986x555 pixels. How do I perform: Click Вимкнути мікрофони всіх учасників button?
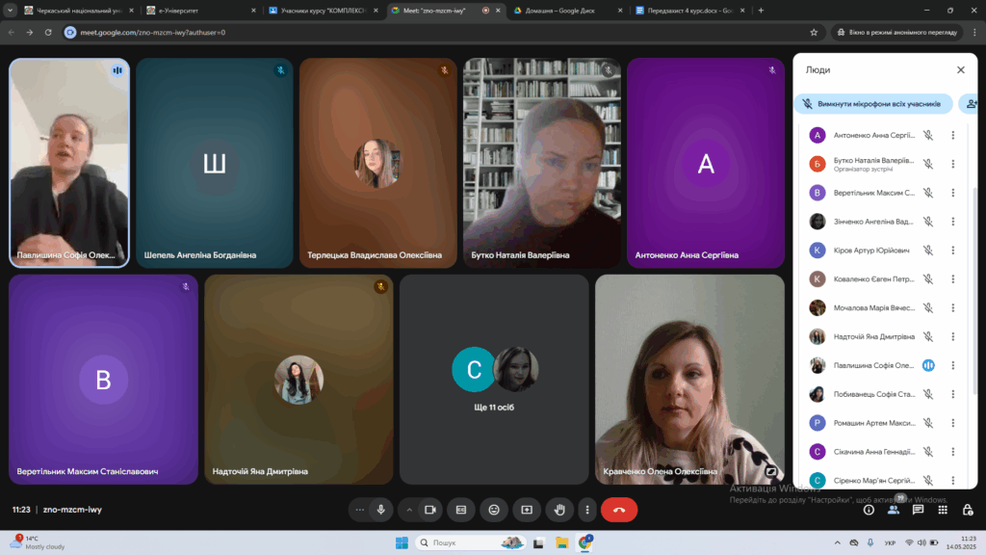click(873, 103)
